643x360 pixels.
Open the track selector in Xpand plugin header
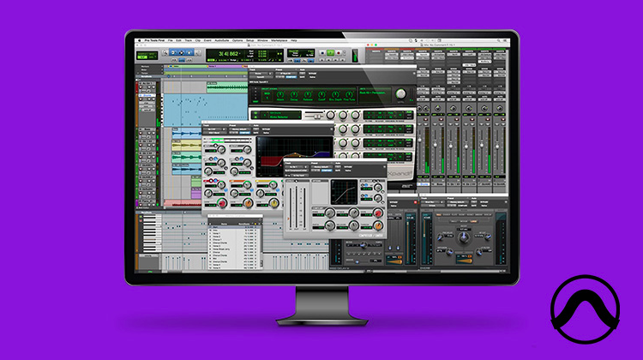click(x=258, y=74)
